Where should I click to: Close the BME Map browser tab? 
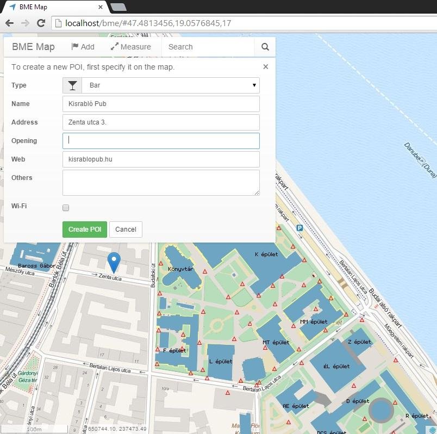(101, 7)
